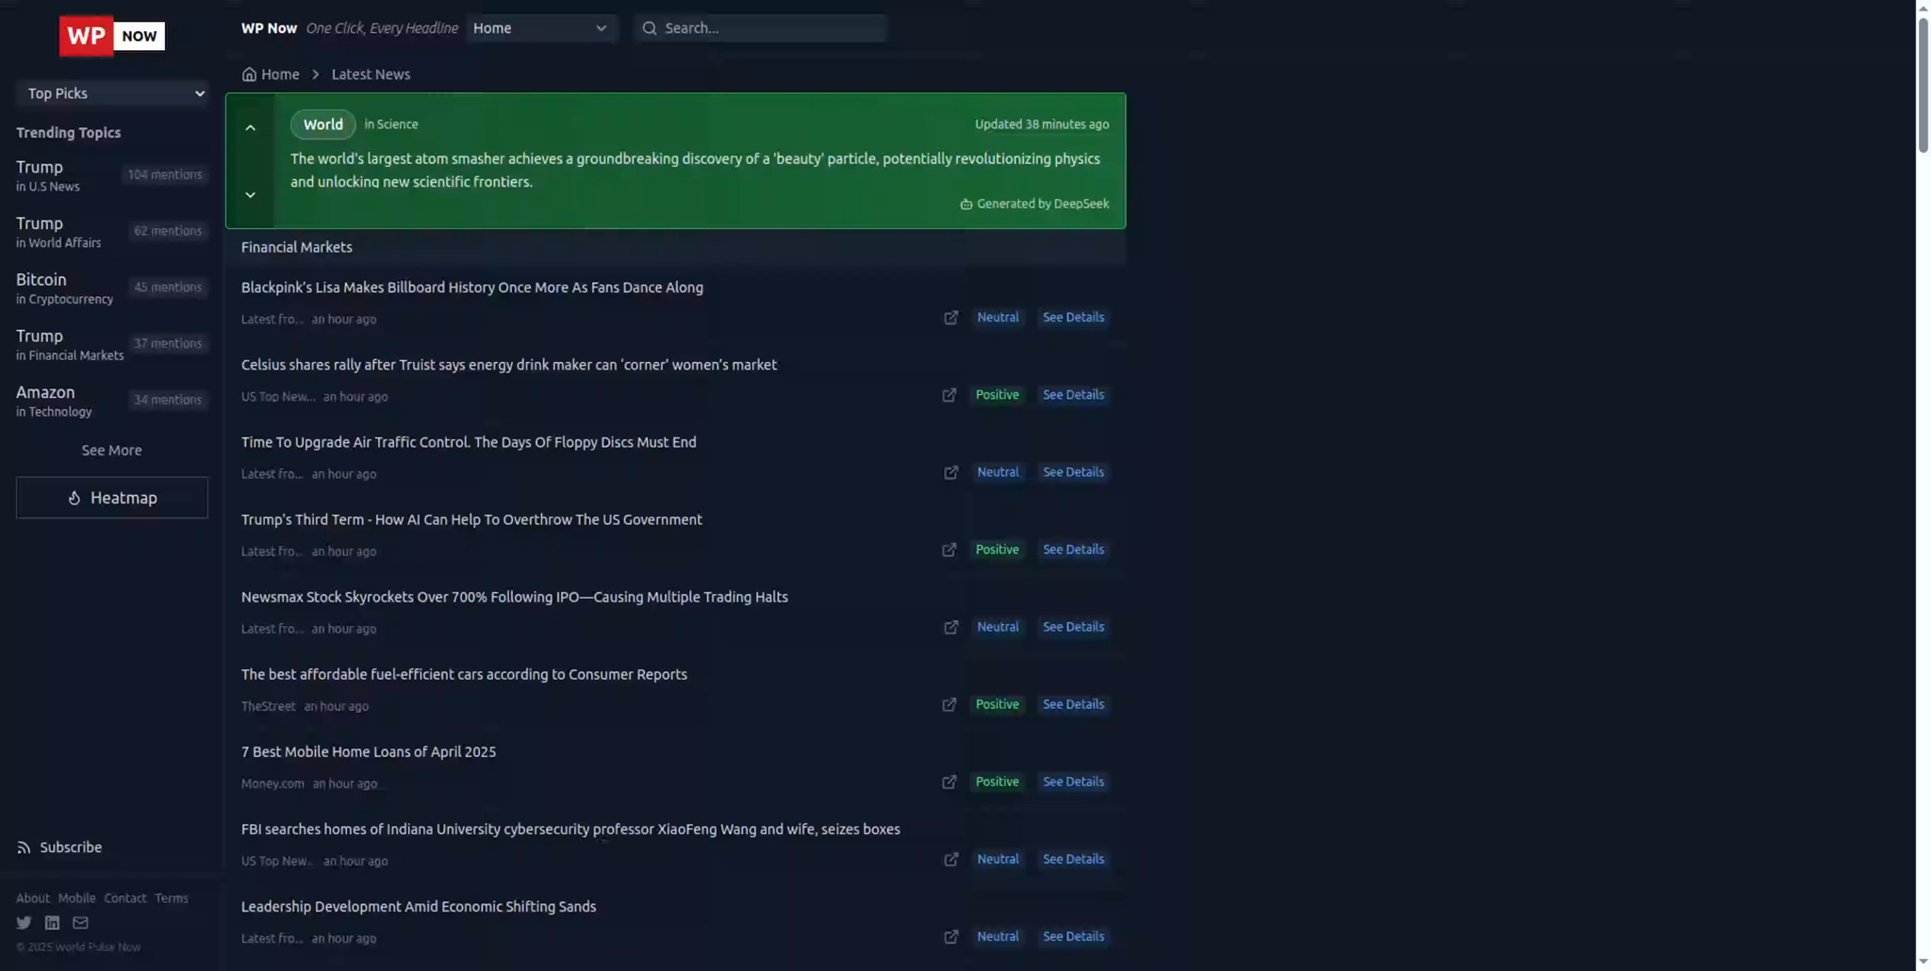Open headline 'Time To Upgrade Air Traffic Control'
Viewport: 1931px width, 971px height.
click(469, 442)
